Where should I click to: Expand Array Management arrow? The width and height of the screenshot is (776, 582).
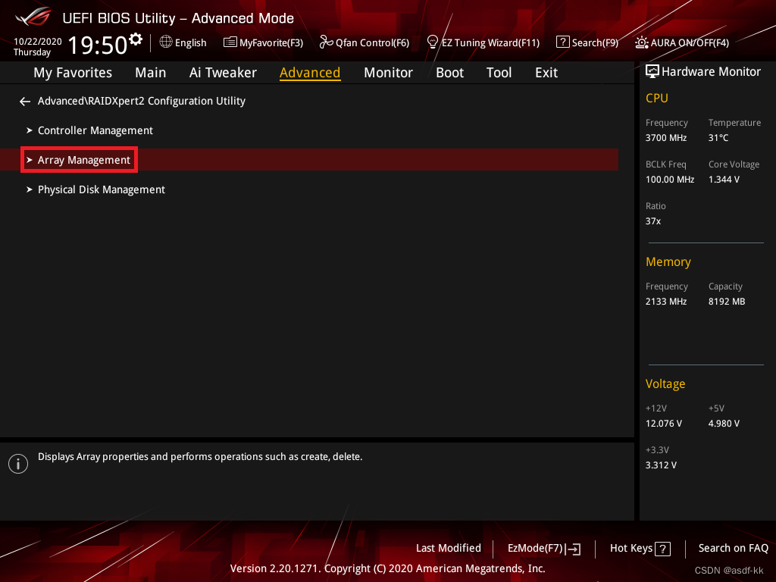[30, 160]
